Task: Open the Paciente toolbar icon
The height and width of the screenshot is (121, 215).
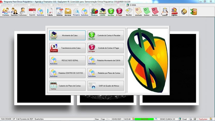Action: (x=6, y=12)
